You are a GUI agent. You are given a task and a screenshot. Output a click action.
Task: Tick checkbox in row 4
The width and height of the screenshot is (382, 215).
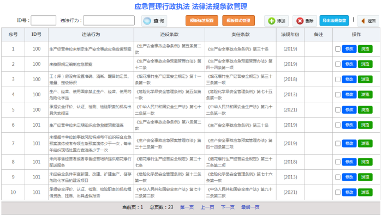(x=338, y=95)
